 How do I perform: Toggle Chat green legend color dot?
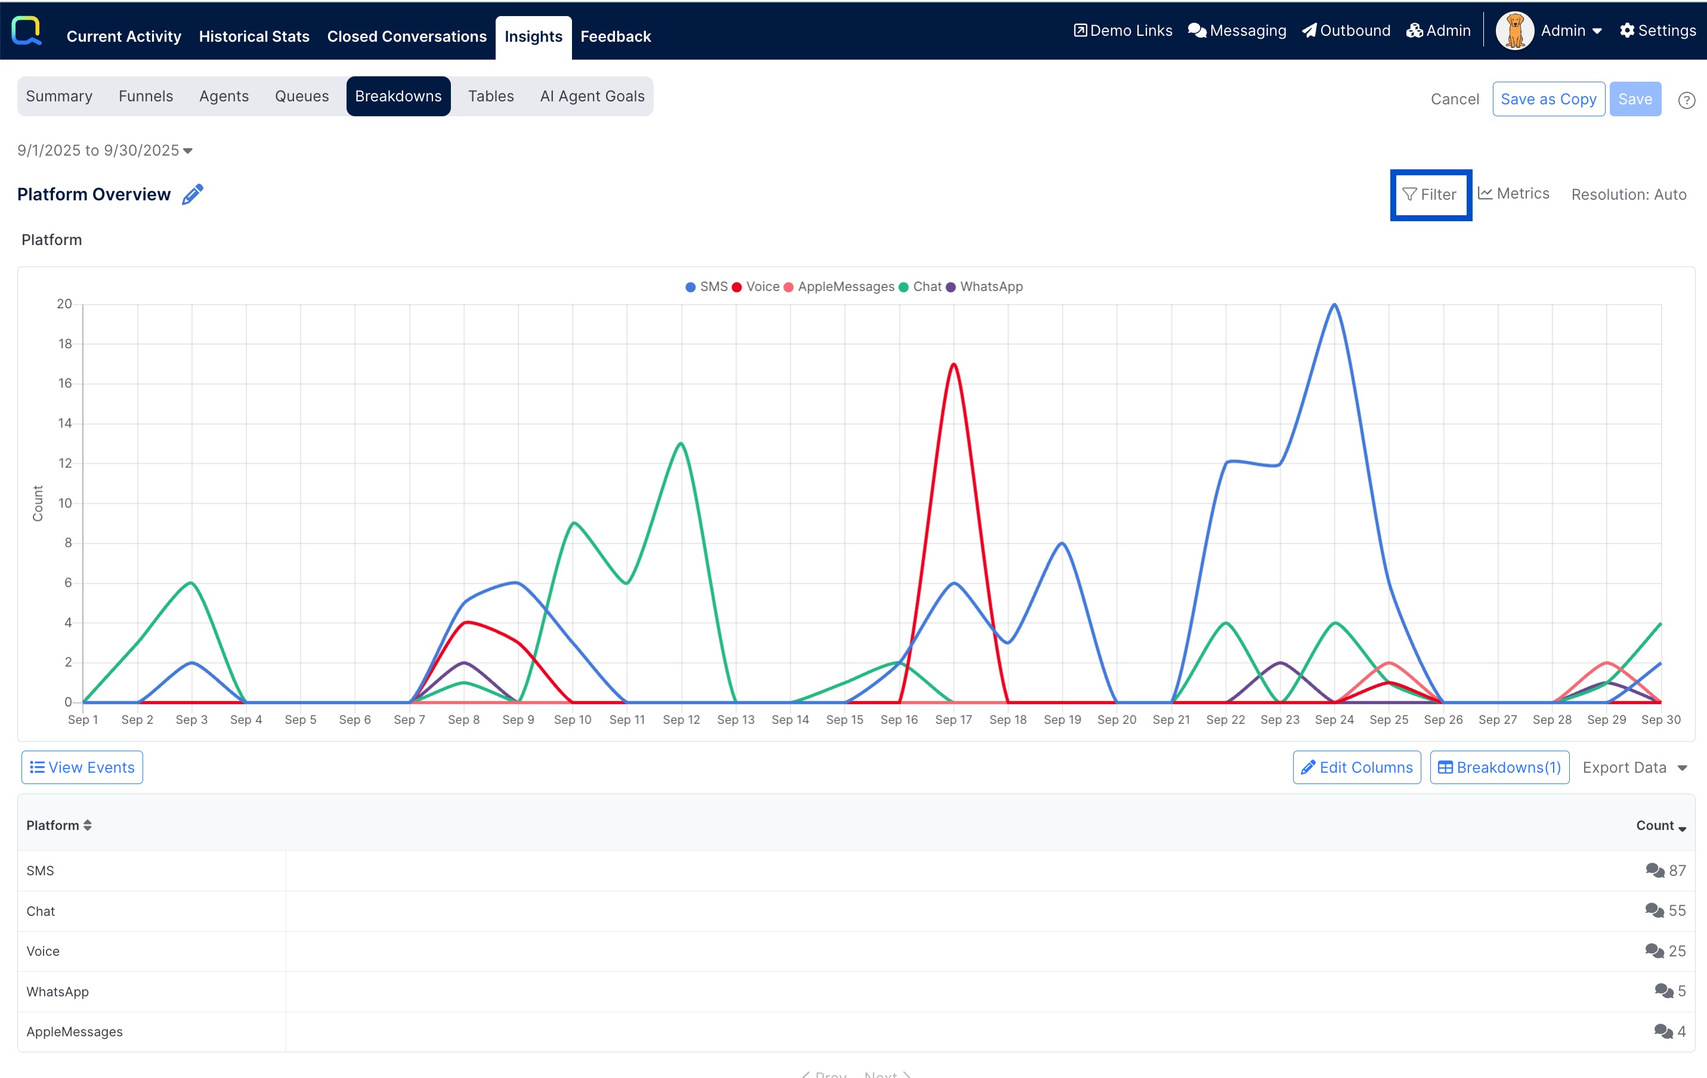click(903, 287)
